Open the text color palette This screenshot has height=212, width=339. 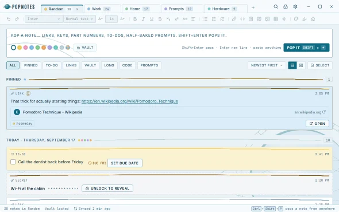click(x=296, y=19)
